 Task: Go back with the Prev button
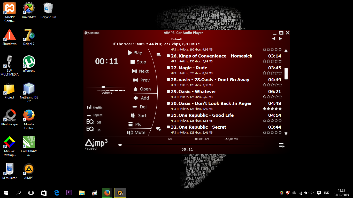[141, 80]
